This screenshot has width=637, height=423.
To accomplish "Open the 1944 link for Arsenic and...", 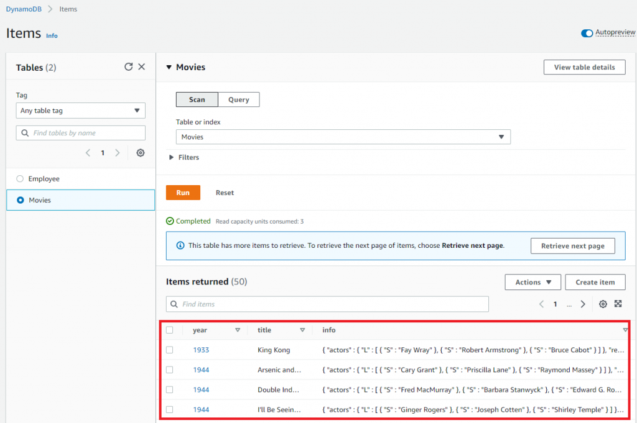I will (x=201, y=370).
